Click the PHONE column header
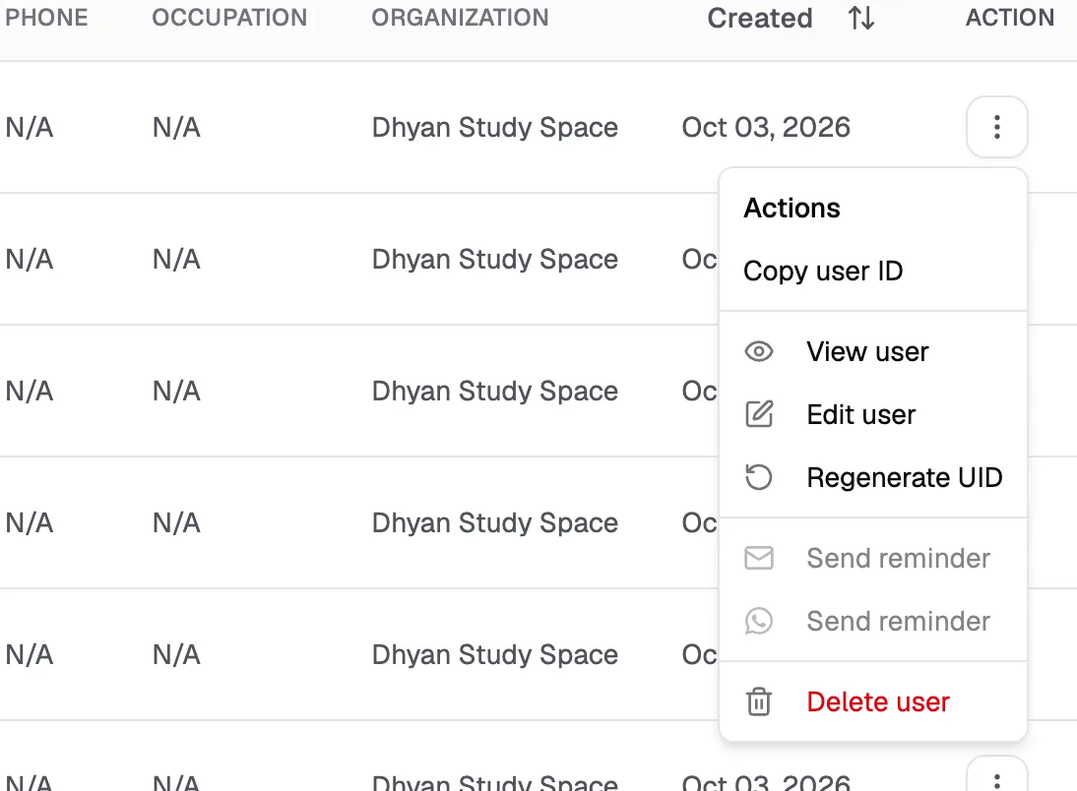This screenshot has height=791, width=1077. click(x=46, y=18)
